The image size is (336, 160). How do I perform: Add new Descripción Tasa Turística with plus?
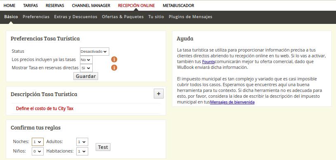[x=159, y=94]
